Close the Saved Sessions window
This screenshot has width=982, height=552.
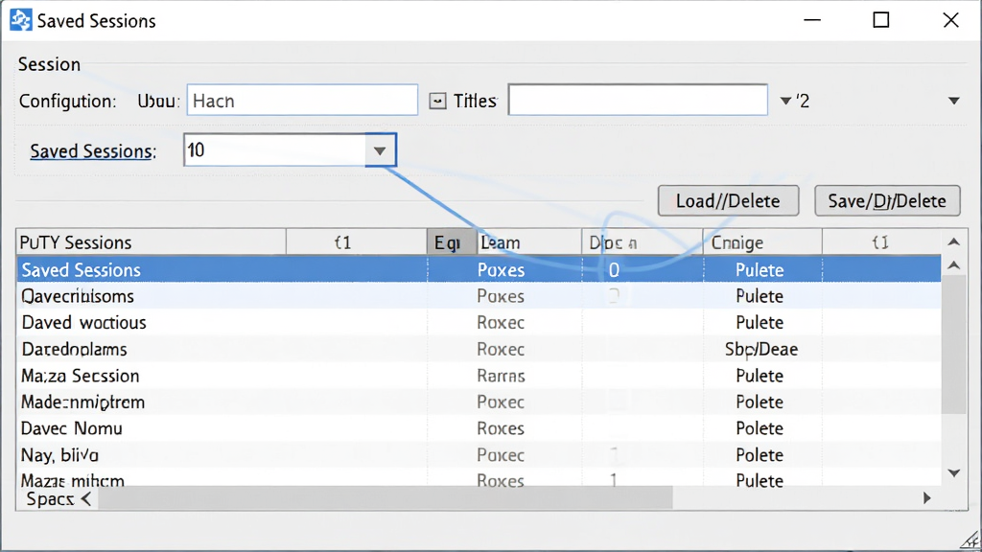(x=950, y=20)
